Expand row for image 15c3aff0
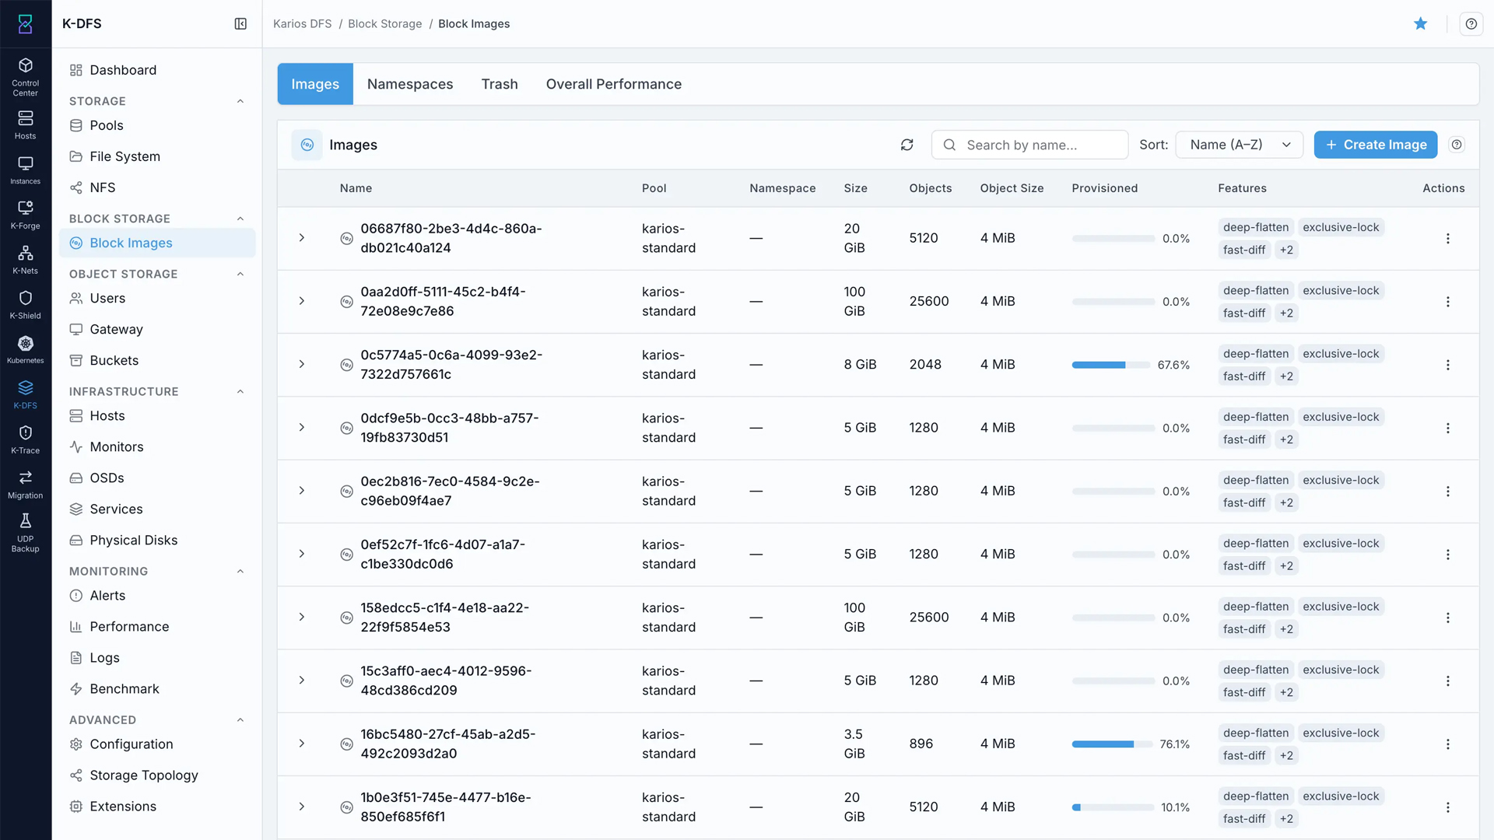The width and height of the screenshot is (1494, 840). (x=302, y=681)
